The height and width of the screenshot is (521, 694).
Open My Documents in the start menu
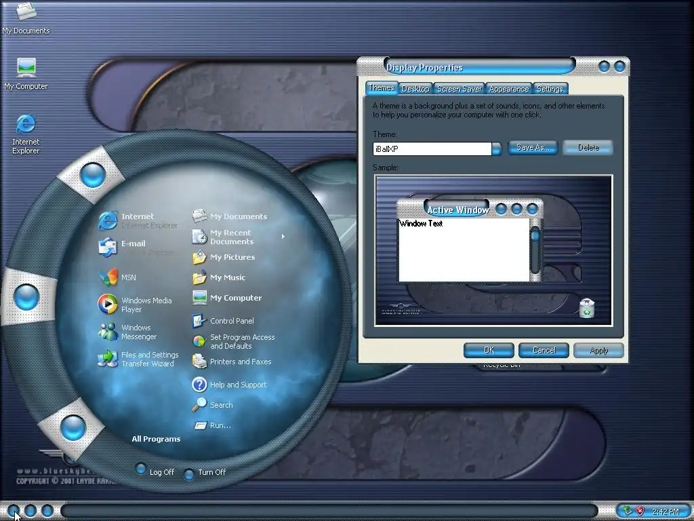[x=230, y=216]
